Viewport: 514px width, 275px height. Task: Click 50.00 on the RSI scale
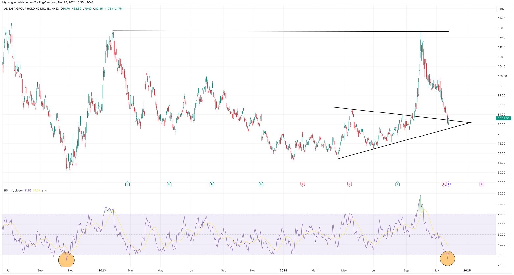tap(501, 235)
